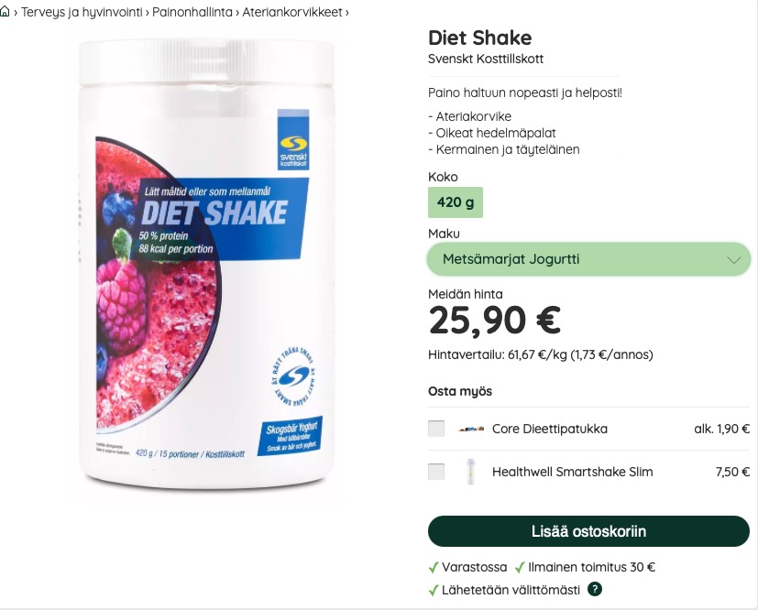Screen dimensions: 758x610
Task: Expand flavor list via the chevron arrow
Action: point(733,260)
